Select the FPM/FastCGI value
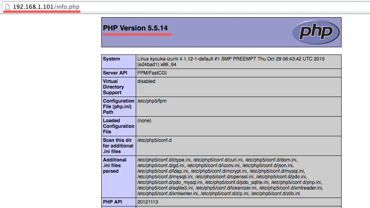370x208 pixels. [x=152, y=73]
